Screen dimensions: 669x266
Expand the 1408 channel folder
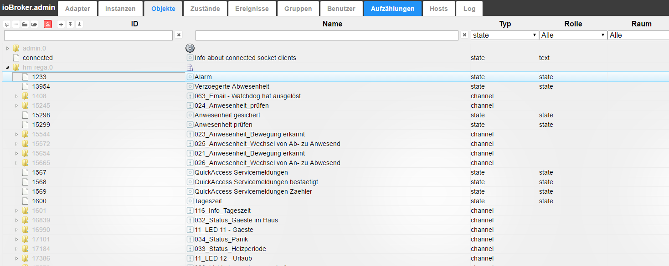[16, 96]
